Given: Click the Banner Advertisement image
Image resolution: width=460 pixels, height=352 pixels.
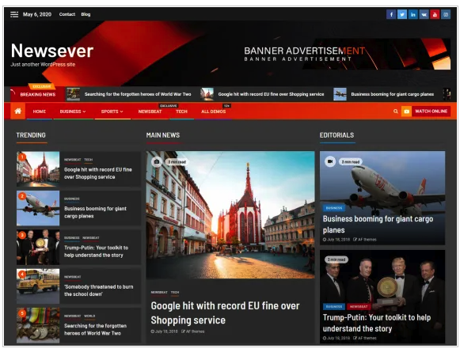Looking at the screenshot, I should 347,54.
